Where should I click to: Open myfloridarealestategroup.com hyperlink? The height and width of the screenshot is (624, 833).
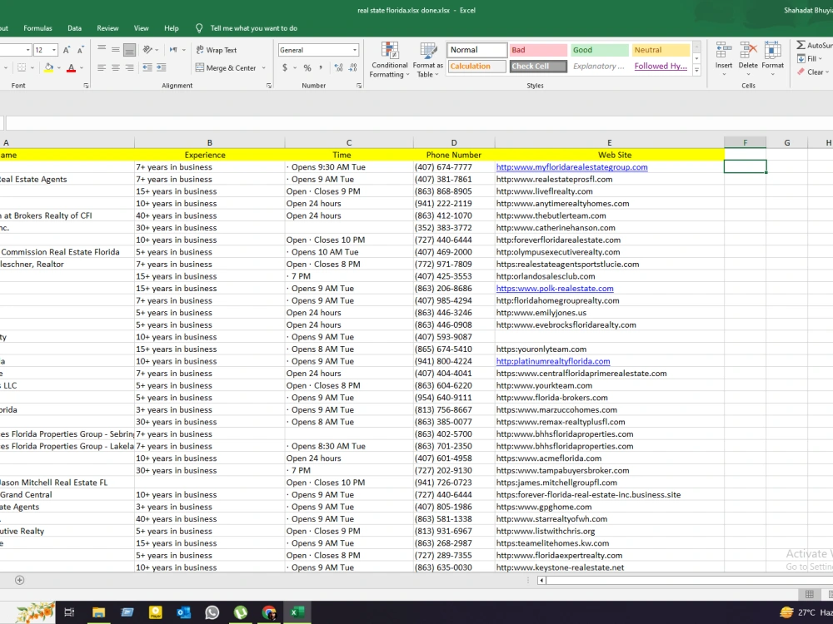571,167
